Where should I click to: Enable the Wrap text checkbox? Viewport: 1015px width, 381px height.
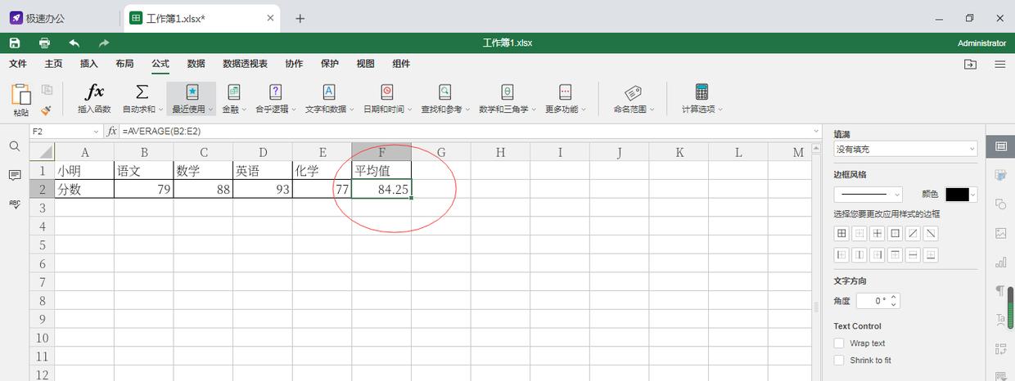pos(839,343)
